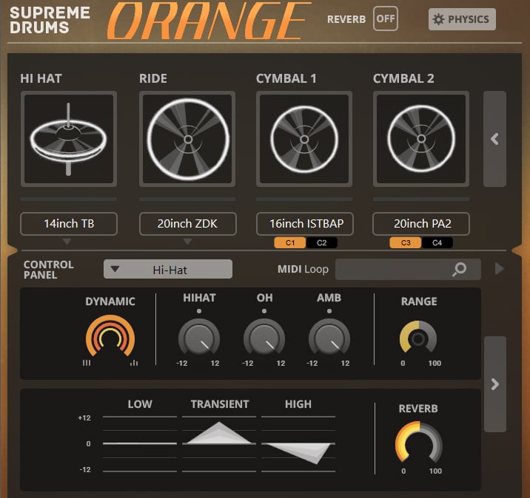Open the Physics settings
Image resolution: width=530 pixels, height=498 pixels.
pyautogui.click(x=462, y=19)
